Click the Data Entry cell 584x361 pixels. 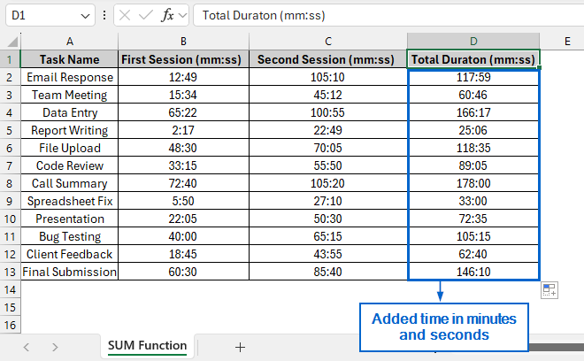[x=70, y=112]
